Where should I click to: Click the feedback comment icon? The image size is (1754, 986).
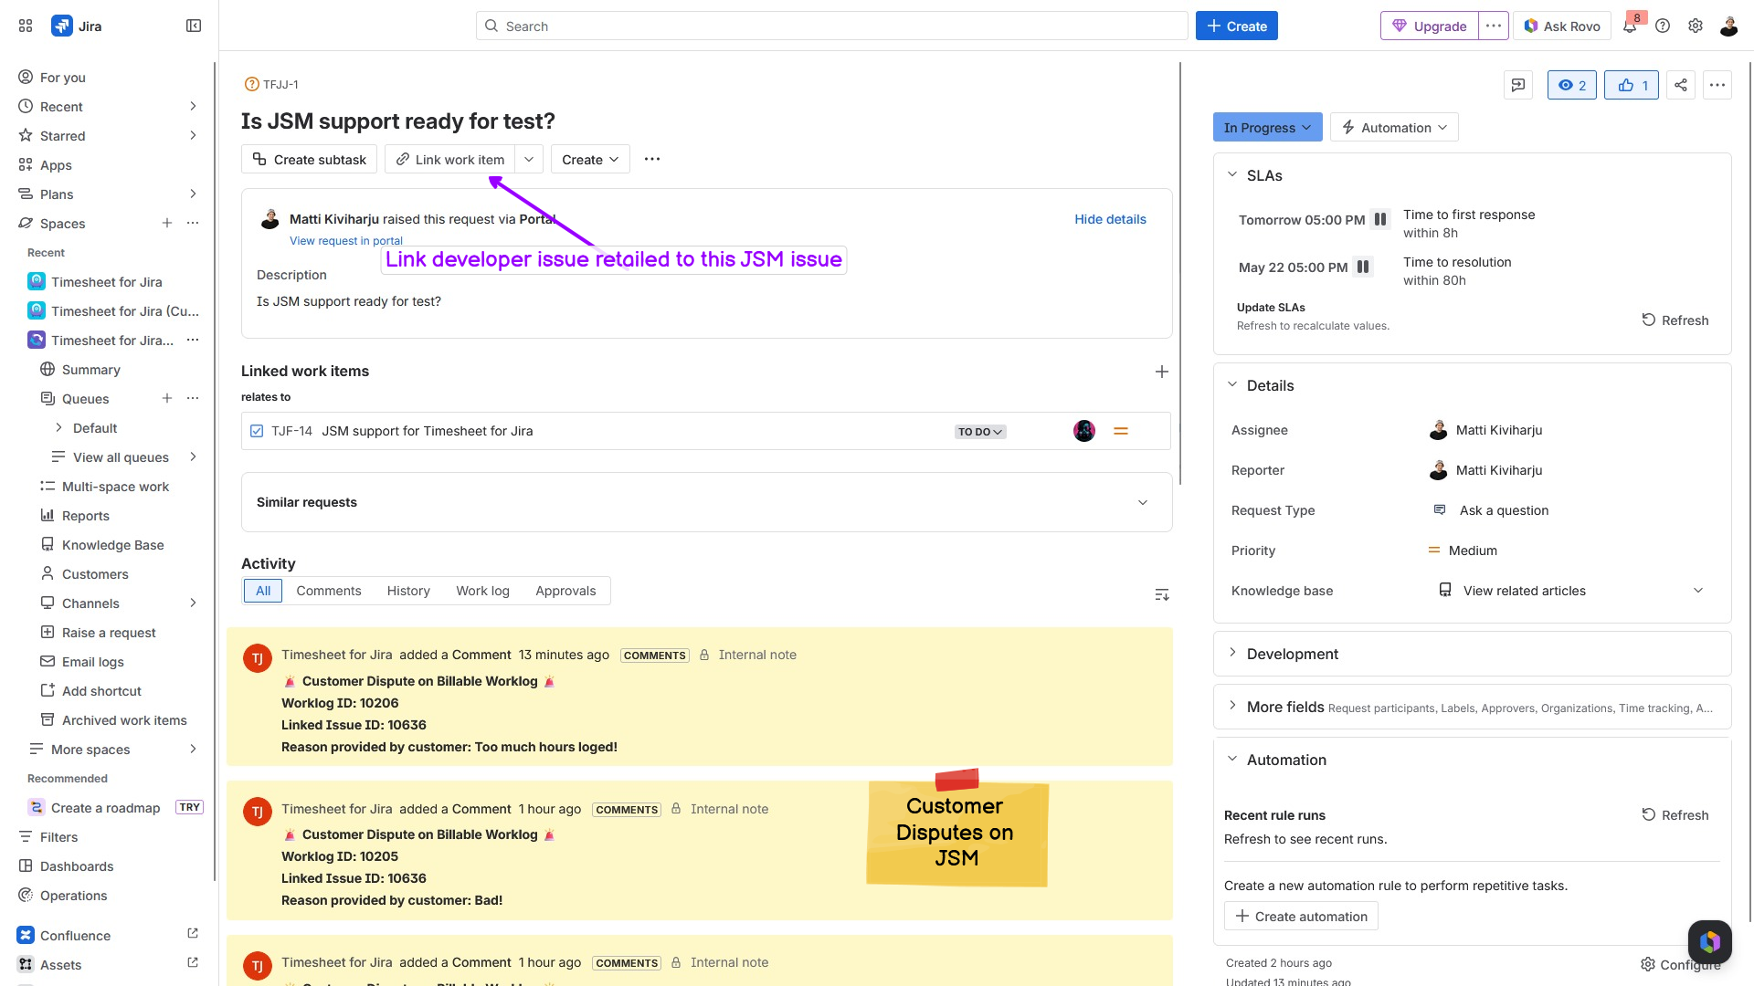(x=1518, y=85)
